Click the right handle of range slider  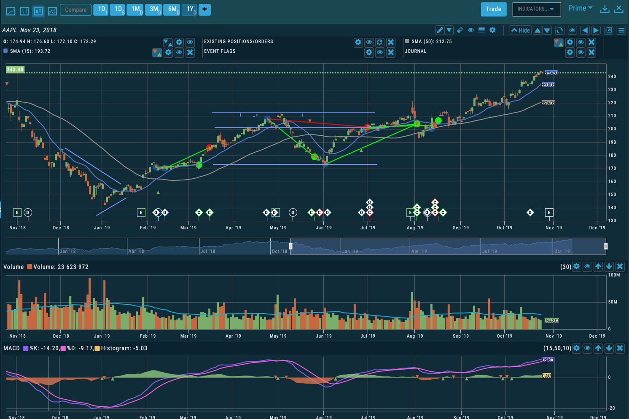606,246
